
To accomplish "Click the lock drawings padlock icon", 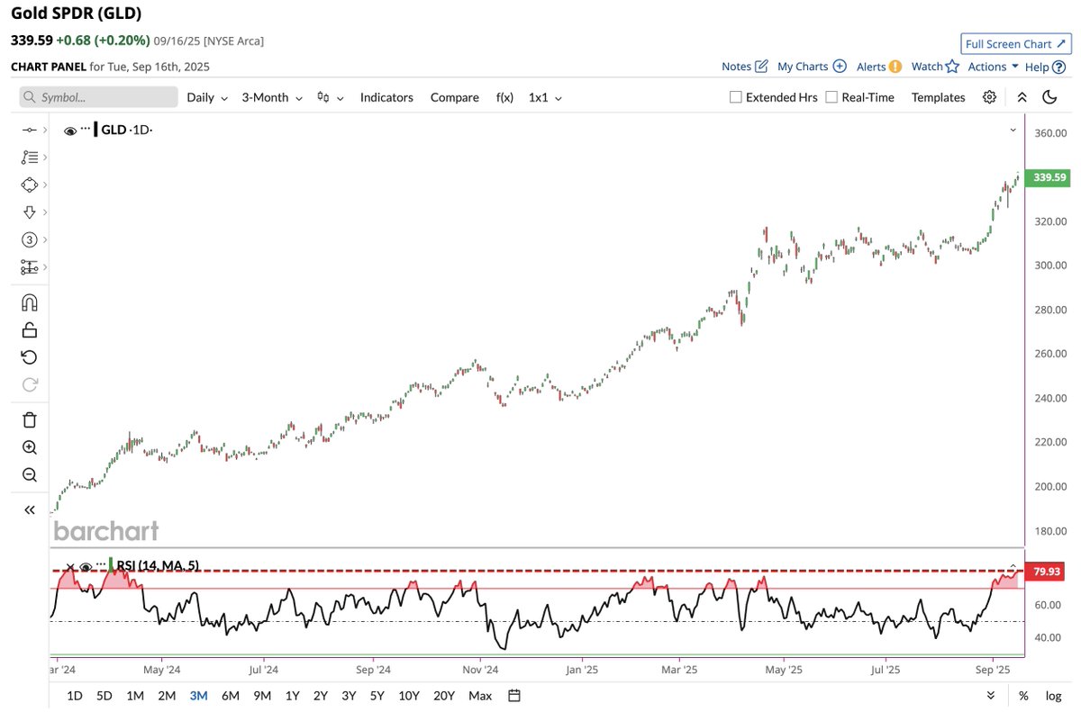I will point(29,329).
